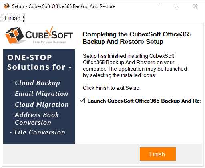This screenshot has height=168, width=205.
Task: Click the ONE-STOP Solutions for heading
Action: point(39,62)
